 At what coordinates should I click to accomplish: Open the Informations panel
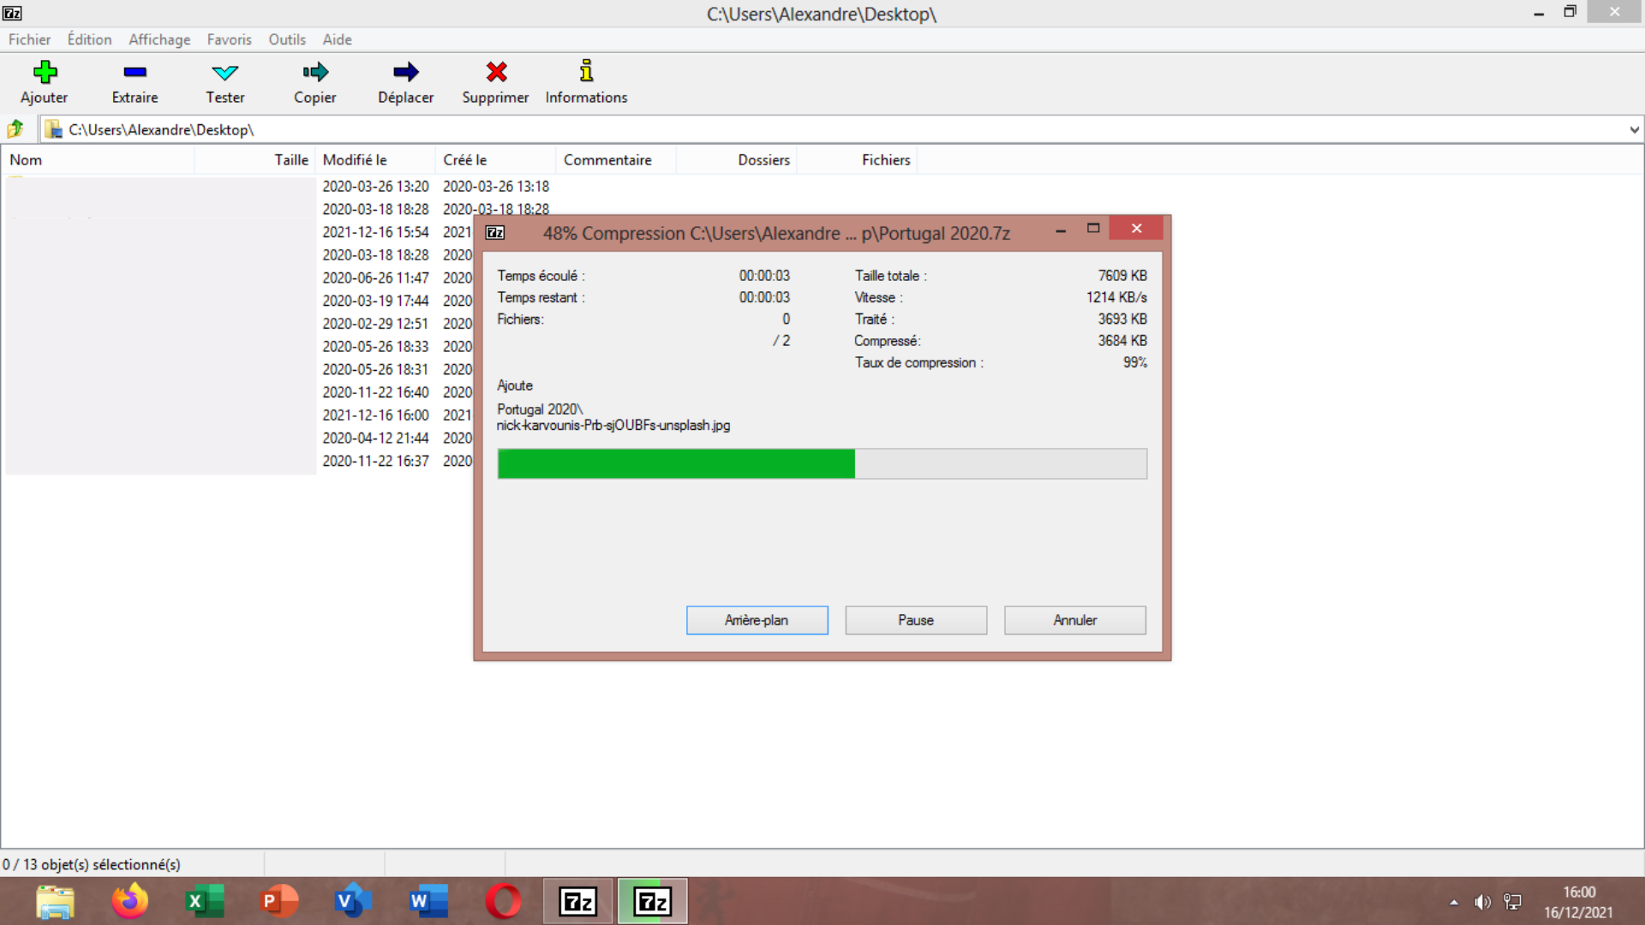pos(586,81)
